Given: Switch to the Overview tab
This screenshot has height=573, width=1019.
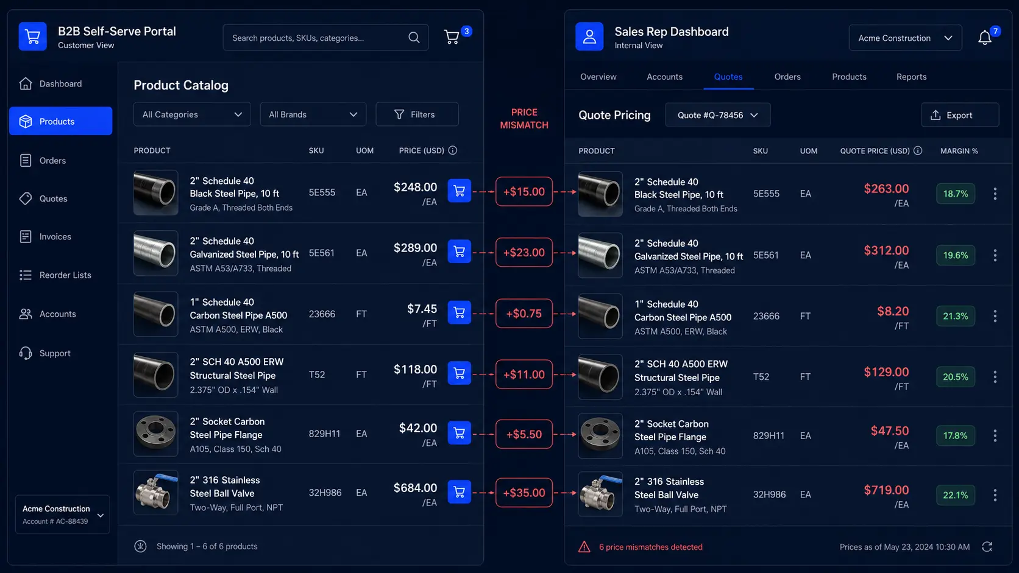Looking at the screenshot, I should [598, 77].
